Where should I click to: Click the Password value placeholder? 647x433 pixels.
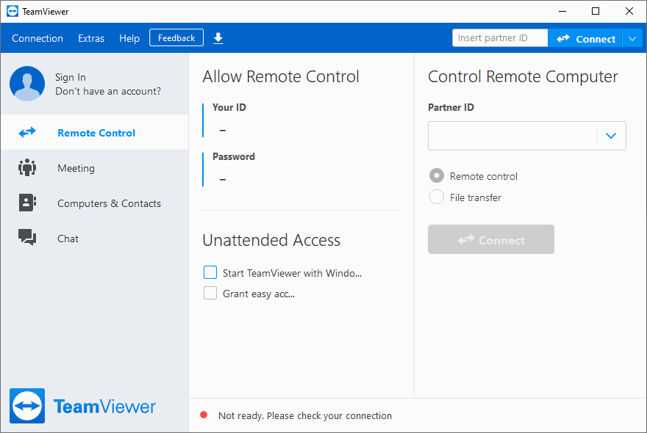coord(223,180)
